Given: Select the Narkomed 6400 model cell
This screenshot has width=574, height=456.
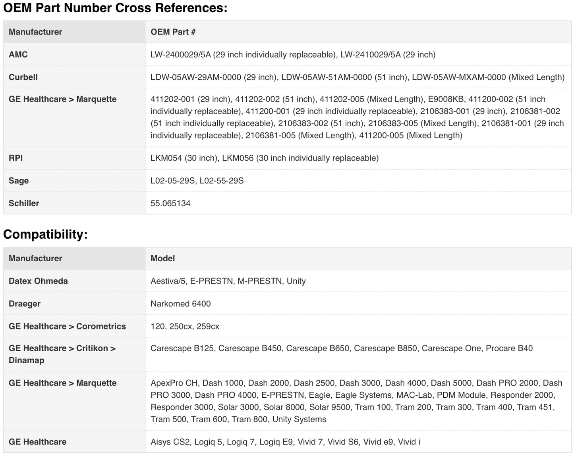Looking at the screenshot, I should coord(358,303).
